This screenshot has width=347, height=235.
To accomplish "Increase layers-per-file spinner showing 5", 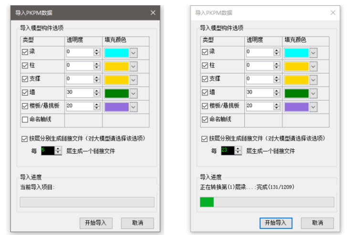I will [58, 149].
